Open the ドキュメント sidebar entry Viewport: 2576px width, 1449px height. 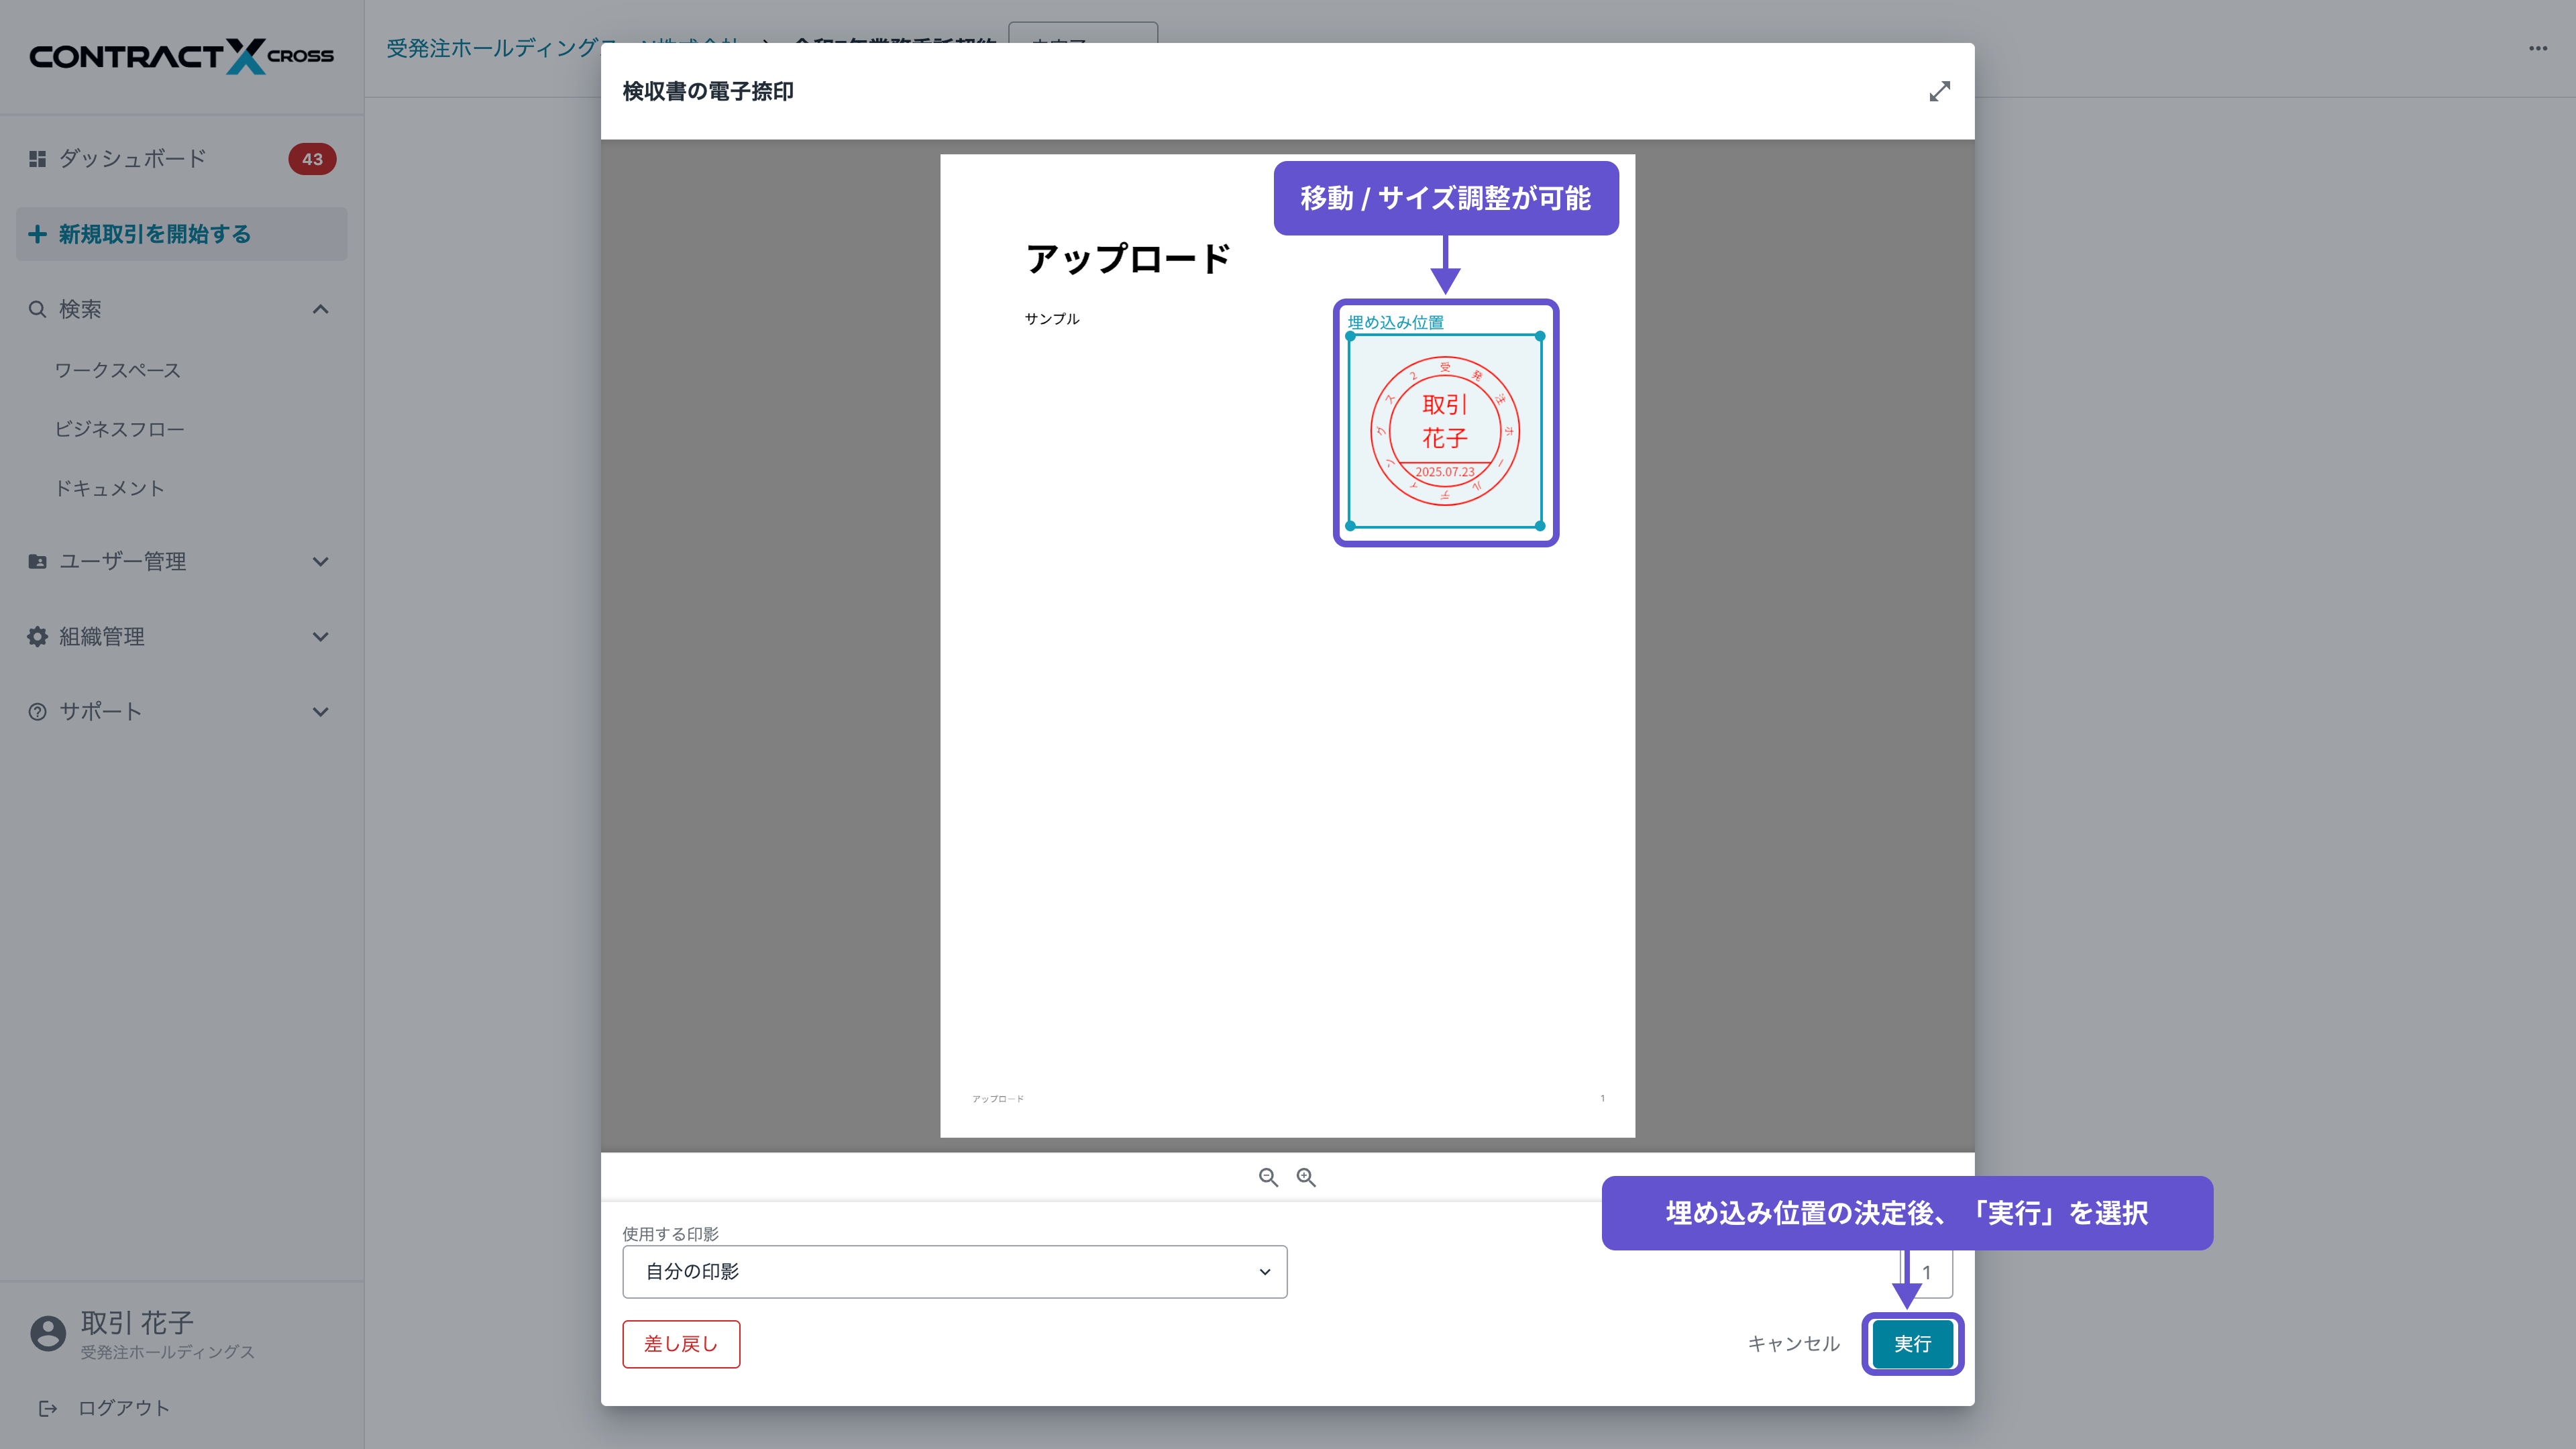111,488
